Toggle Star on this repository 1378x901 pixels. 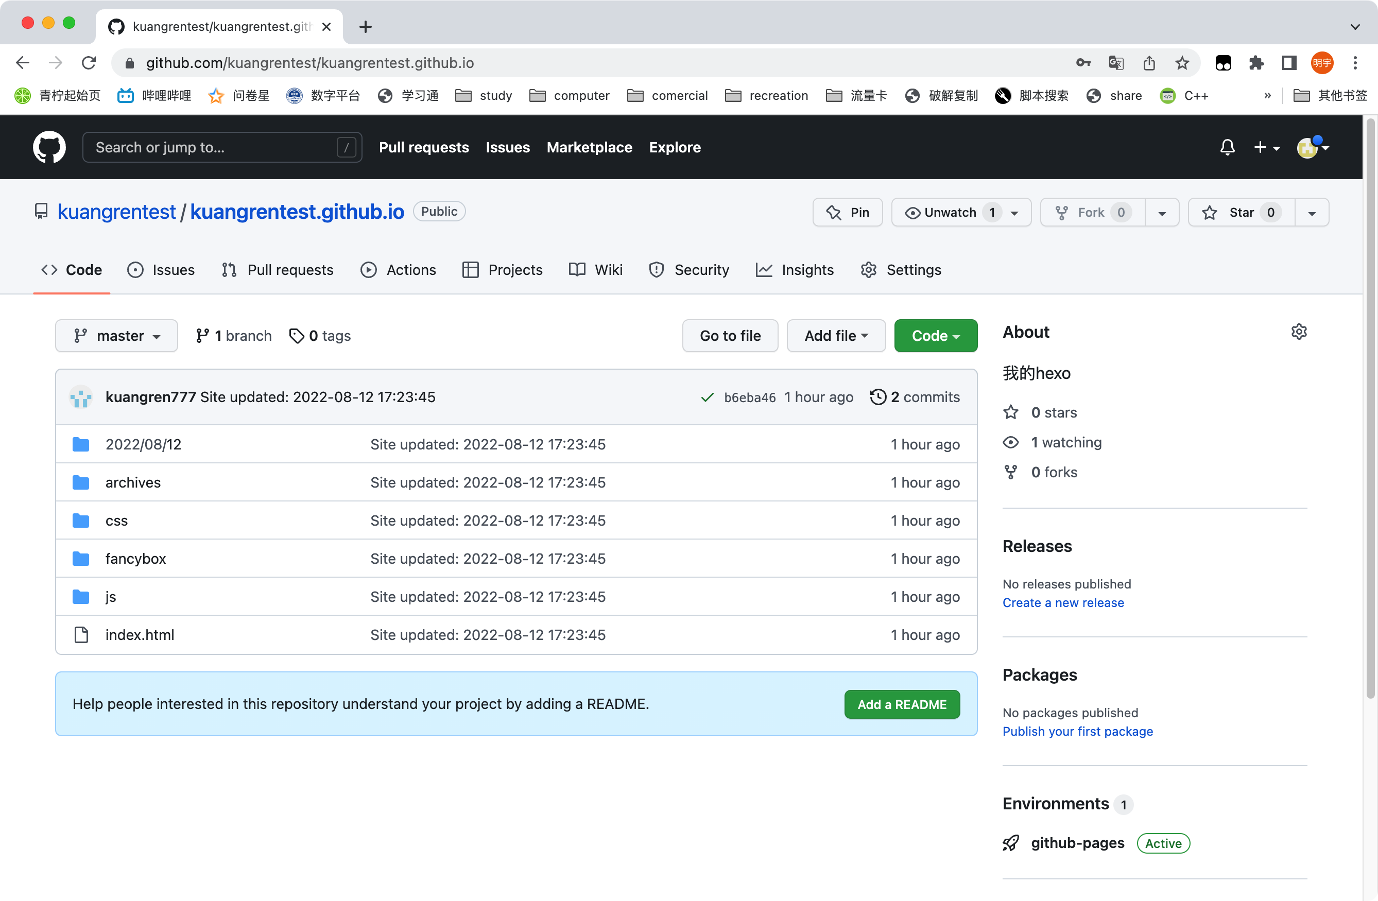click(1241, 213)
